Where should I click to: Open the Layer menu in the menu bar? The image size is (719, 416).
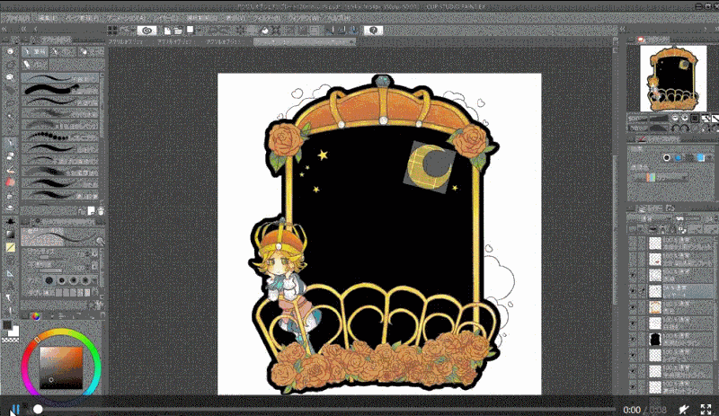(165, 18)
